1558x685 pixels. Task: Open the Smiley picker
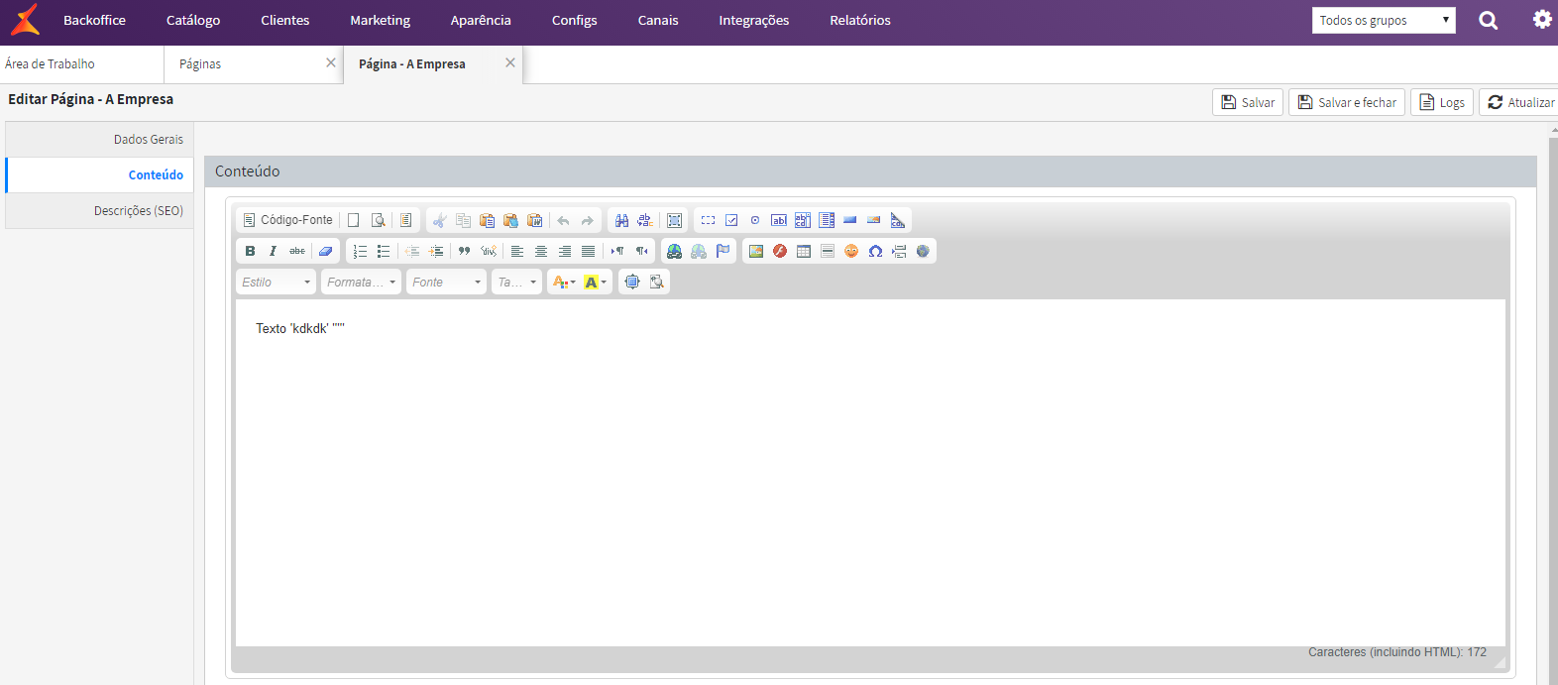851,251
